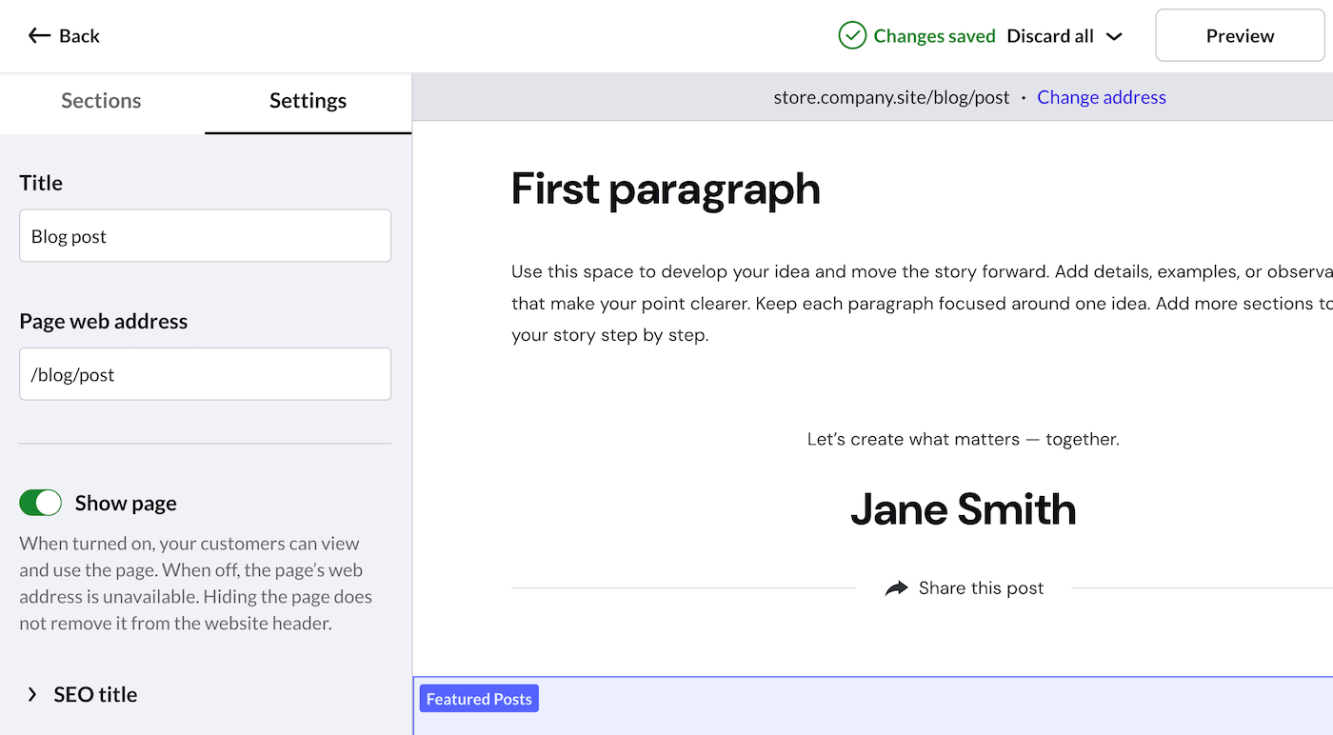Open the dropdown chevron next to Discard all
The width and height of the screenshot is (1333, 735).
(x=1114, y=36)
